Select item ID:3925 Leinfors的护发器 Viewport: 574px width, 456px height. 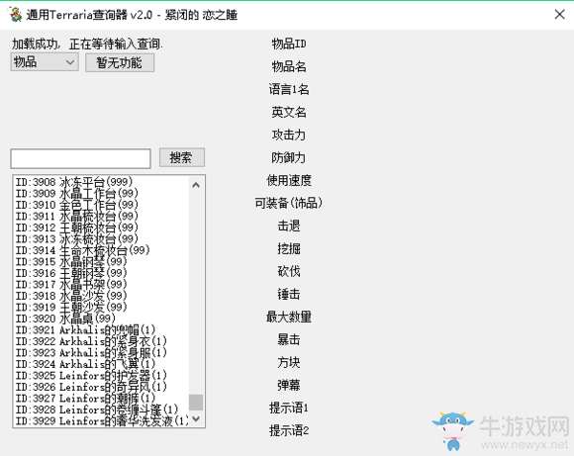pyautogui.click(x=91, y=375)
